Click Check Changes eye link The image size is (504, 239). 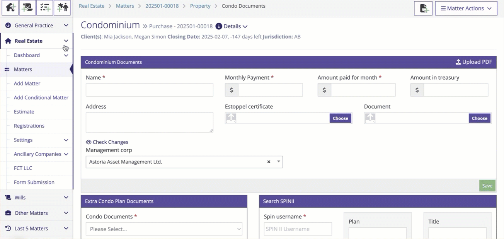pyautogui.click(x=107, y=142)
